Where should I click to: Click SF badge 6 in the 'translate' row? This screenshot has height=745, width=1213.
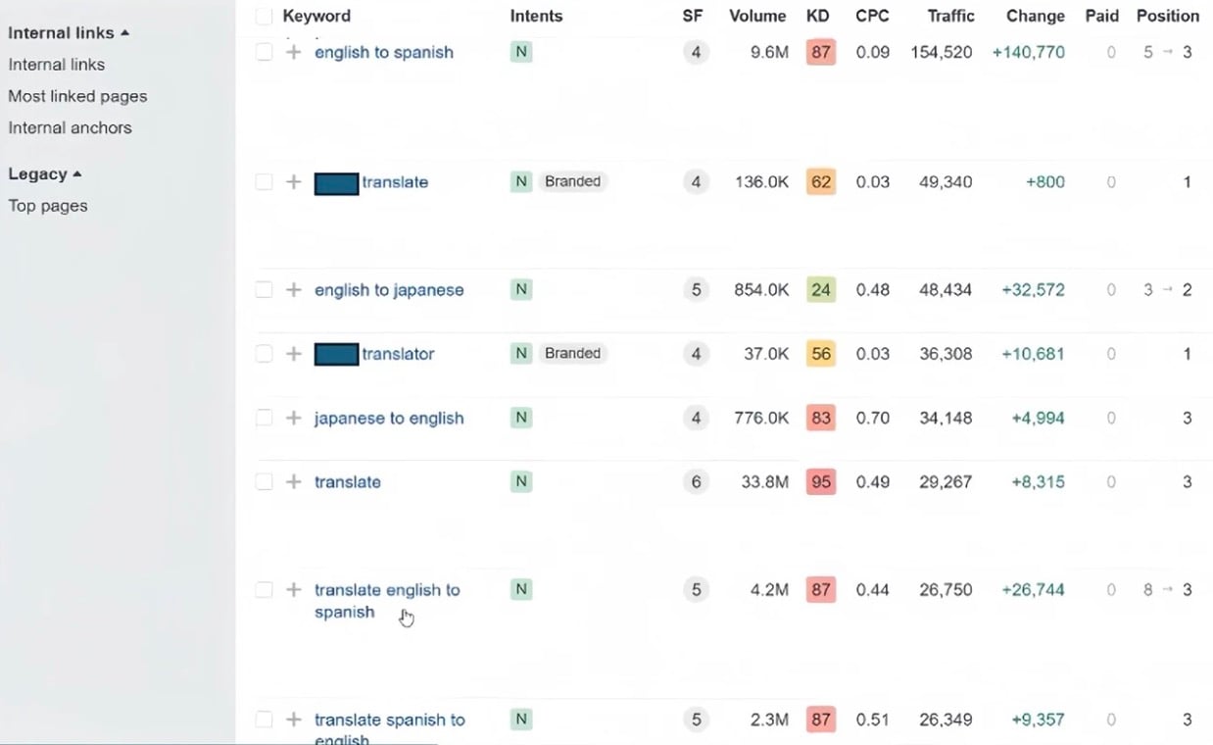coord(696,482)
